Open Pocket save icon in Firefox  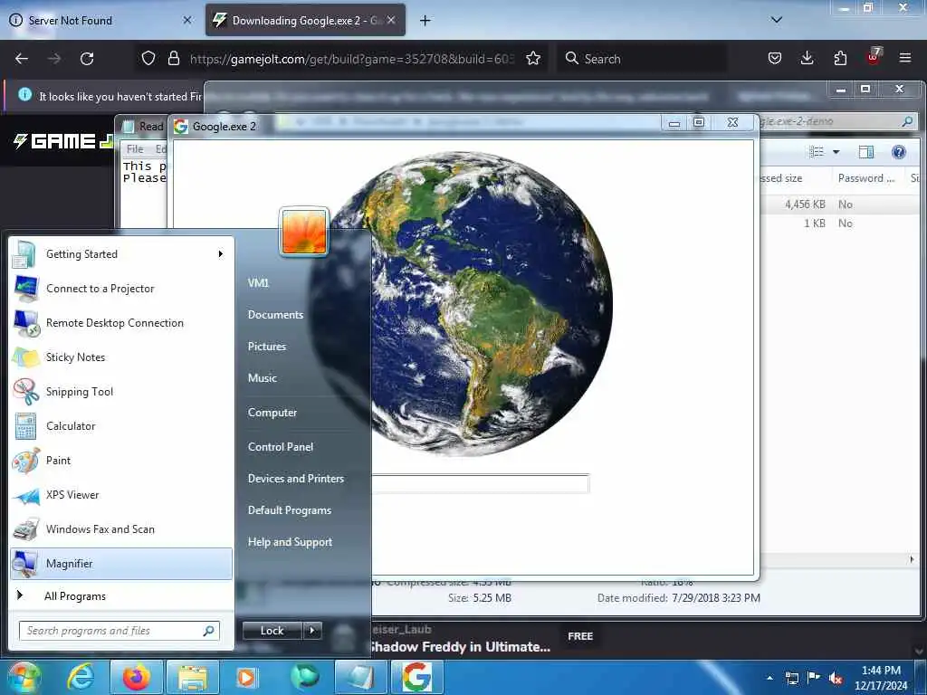click(x=775, y=59)
